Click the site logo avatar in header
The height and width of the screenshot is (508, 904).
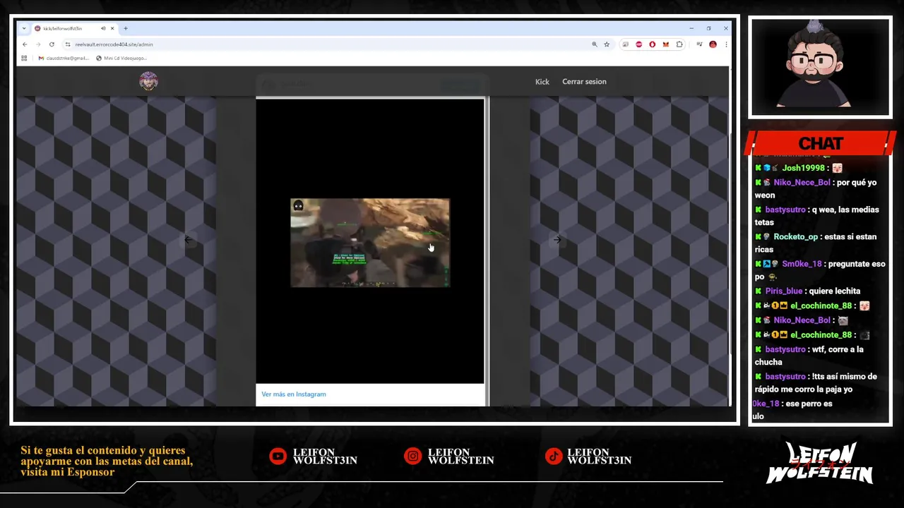[x=148, y=81]
